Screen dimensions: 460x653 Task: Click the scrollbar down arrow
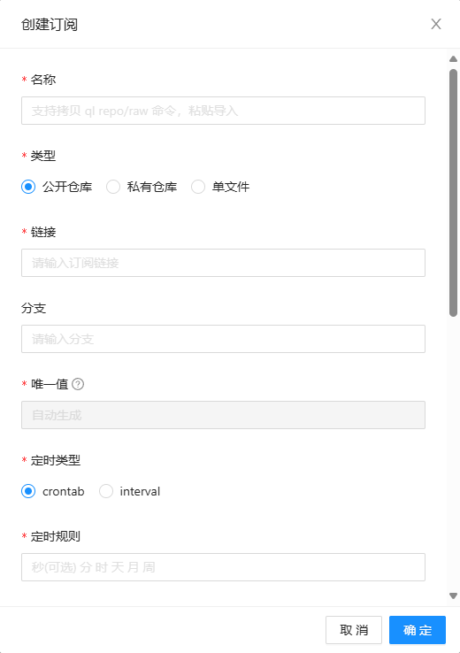pyautogui.click(x=453, y=596)
